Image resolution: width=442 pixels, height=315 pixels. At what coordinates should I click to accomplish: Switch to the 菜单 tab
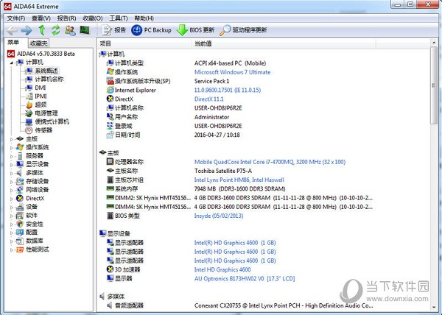tap(13, 43)
